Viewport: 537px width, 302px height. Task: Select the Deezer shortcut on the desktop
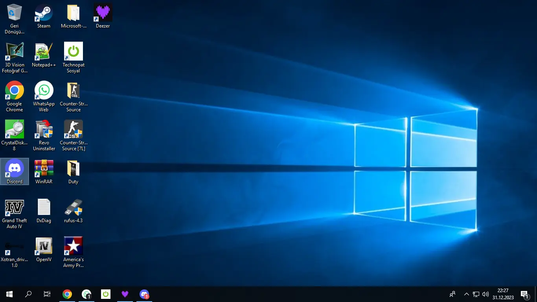click(x=103, y=16)
